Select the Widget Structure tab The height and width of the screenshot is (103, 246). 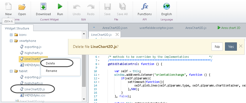[x=17, y=28]
